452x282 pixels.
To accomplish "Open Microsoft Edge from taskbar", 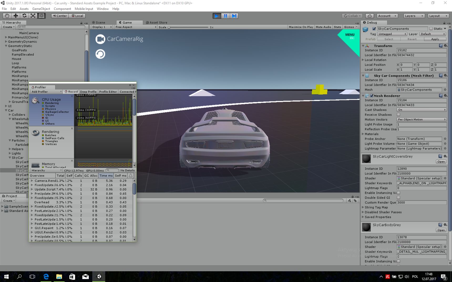I will click(46, 276).
